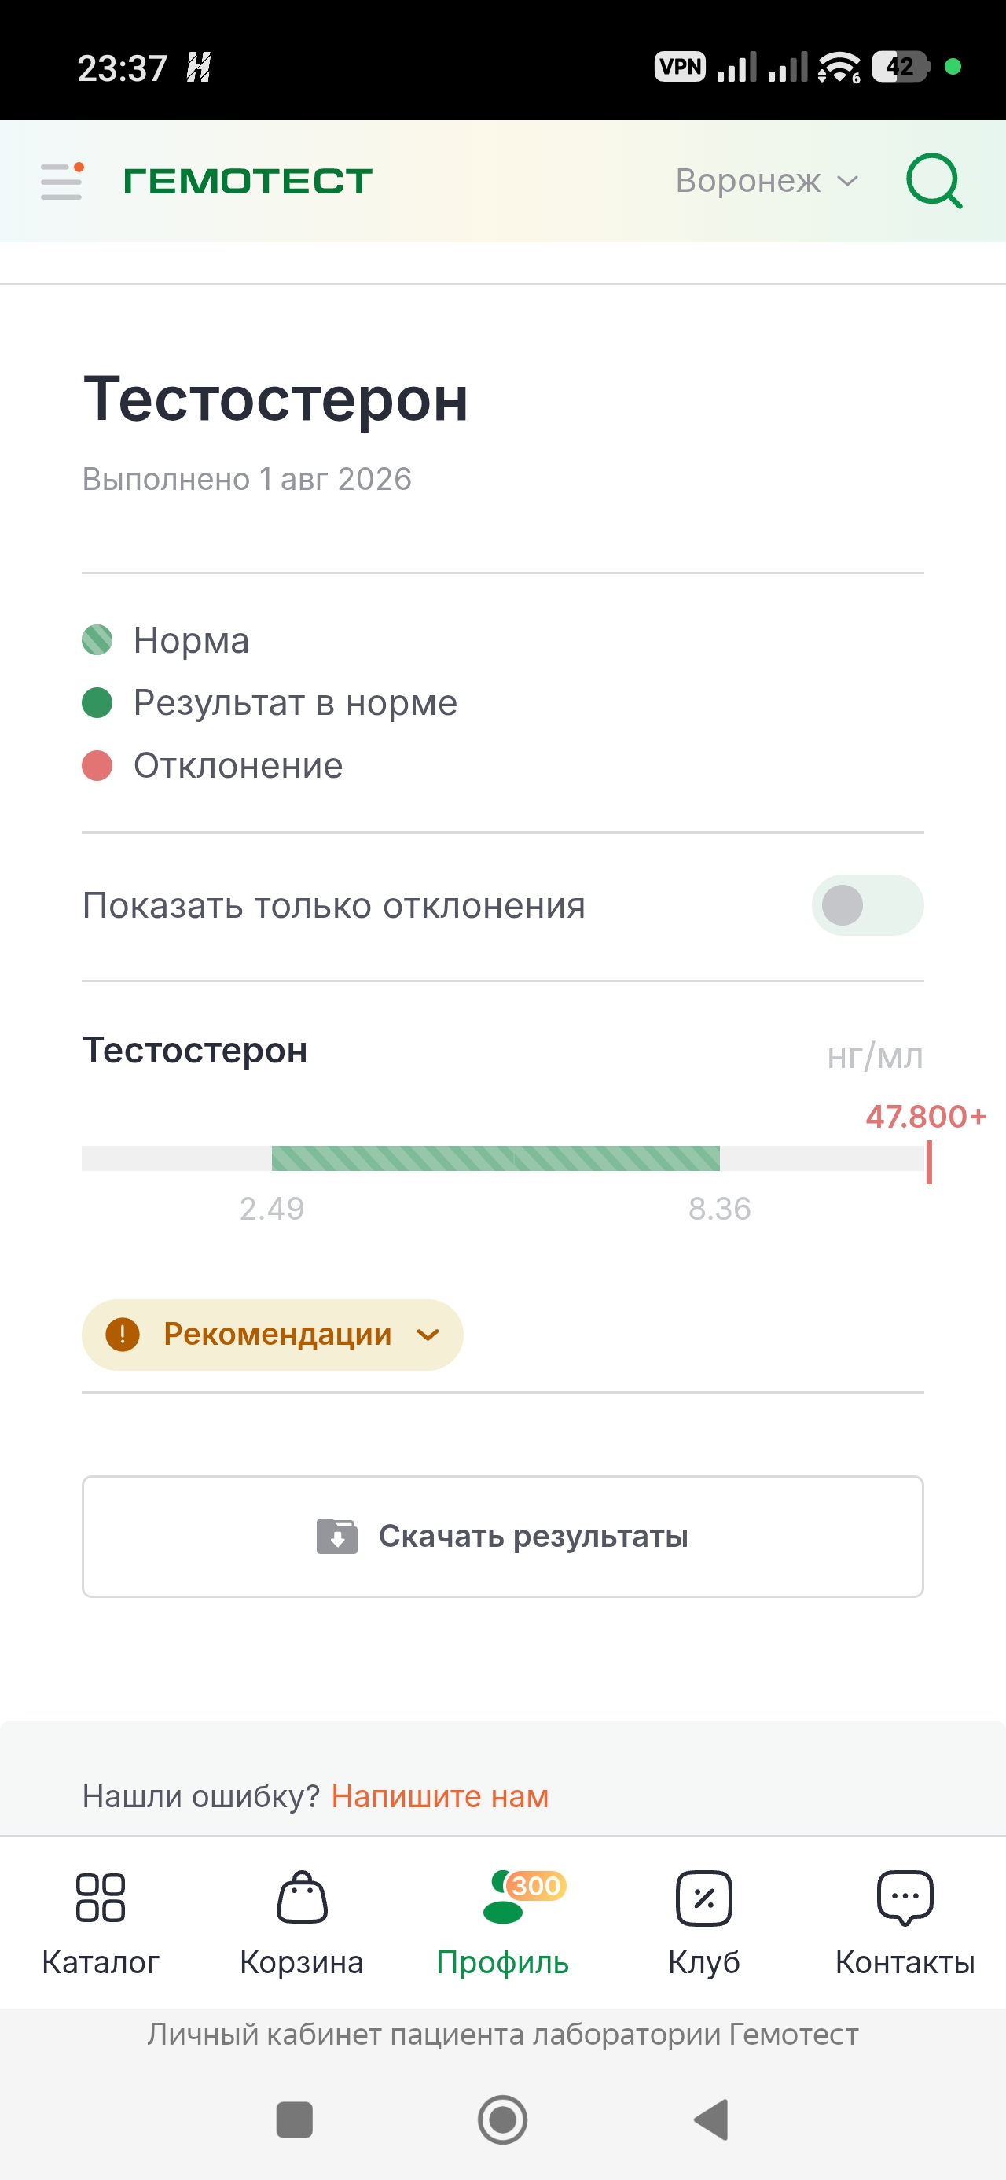Tap the Android home navigation button
This screenshot has height=2180, width=1006.
point(502,2120)
